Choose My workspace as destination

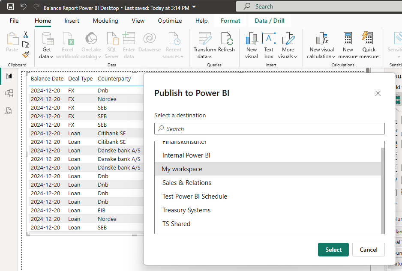268,169
